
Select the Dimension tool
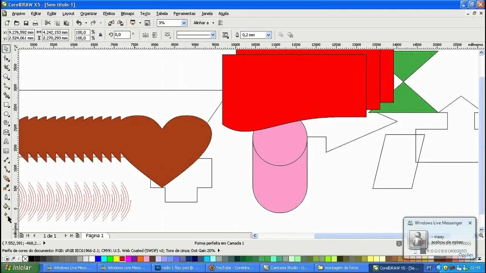tap(6, 160)
